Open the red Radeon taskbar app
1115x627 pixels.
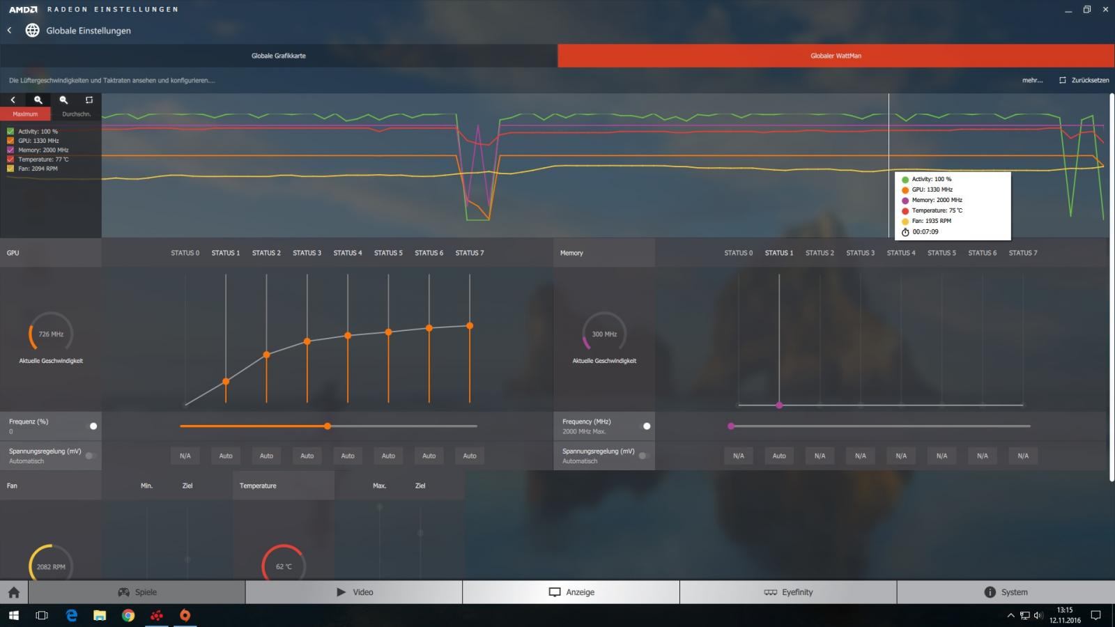157,615
